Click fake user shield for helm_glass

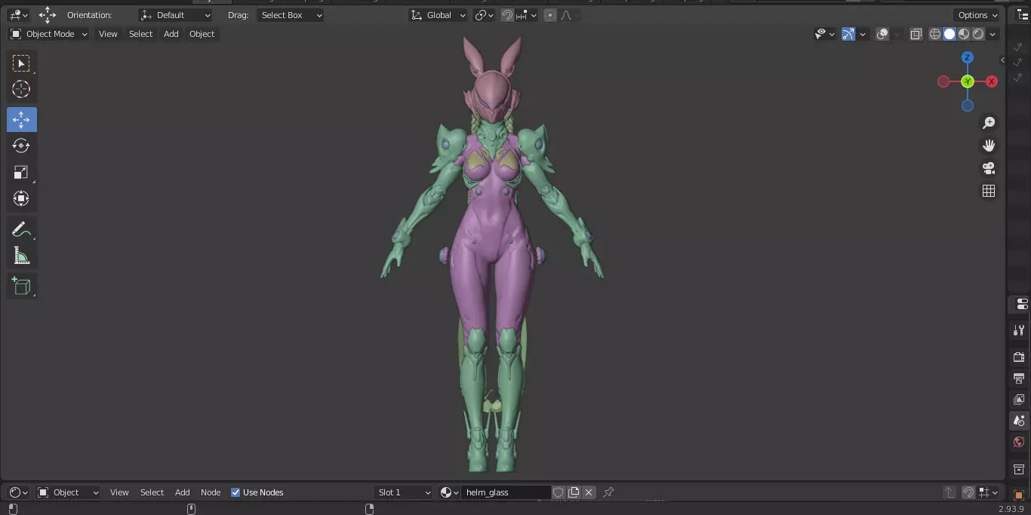pyautogui.click(x=559, y=492)
